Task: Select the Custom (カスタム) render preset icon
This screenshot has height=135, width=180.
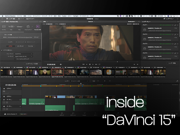Action: pos(4,26)
